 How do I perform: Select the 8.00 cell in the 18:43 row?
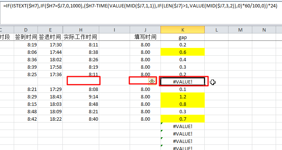(x=145, y=97)
